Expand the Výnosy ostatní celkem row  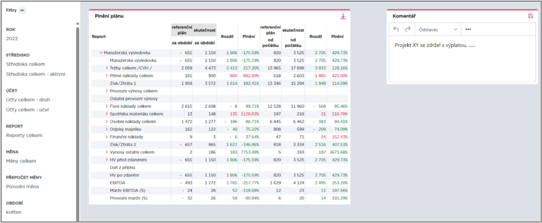click(x=106, y=152)
